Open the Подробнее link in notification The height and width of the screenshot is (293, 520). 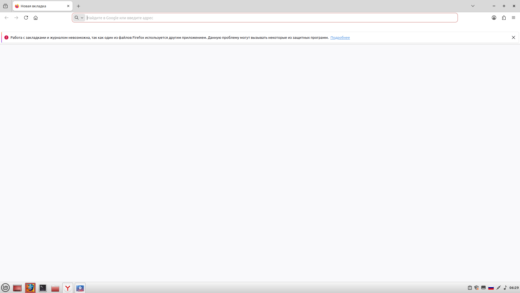[340, 37]
